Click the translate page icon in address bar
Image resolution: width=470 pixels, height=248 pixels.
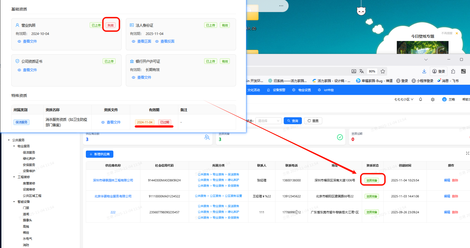pos(362,71)
